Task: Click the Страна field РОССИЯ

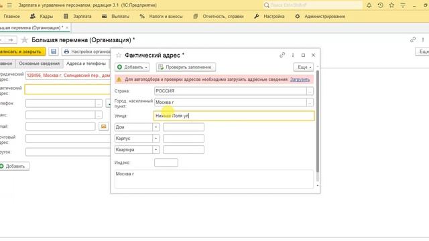Action: 231,91
